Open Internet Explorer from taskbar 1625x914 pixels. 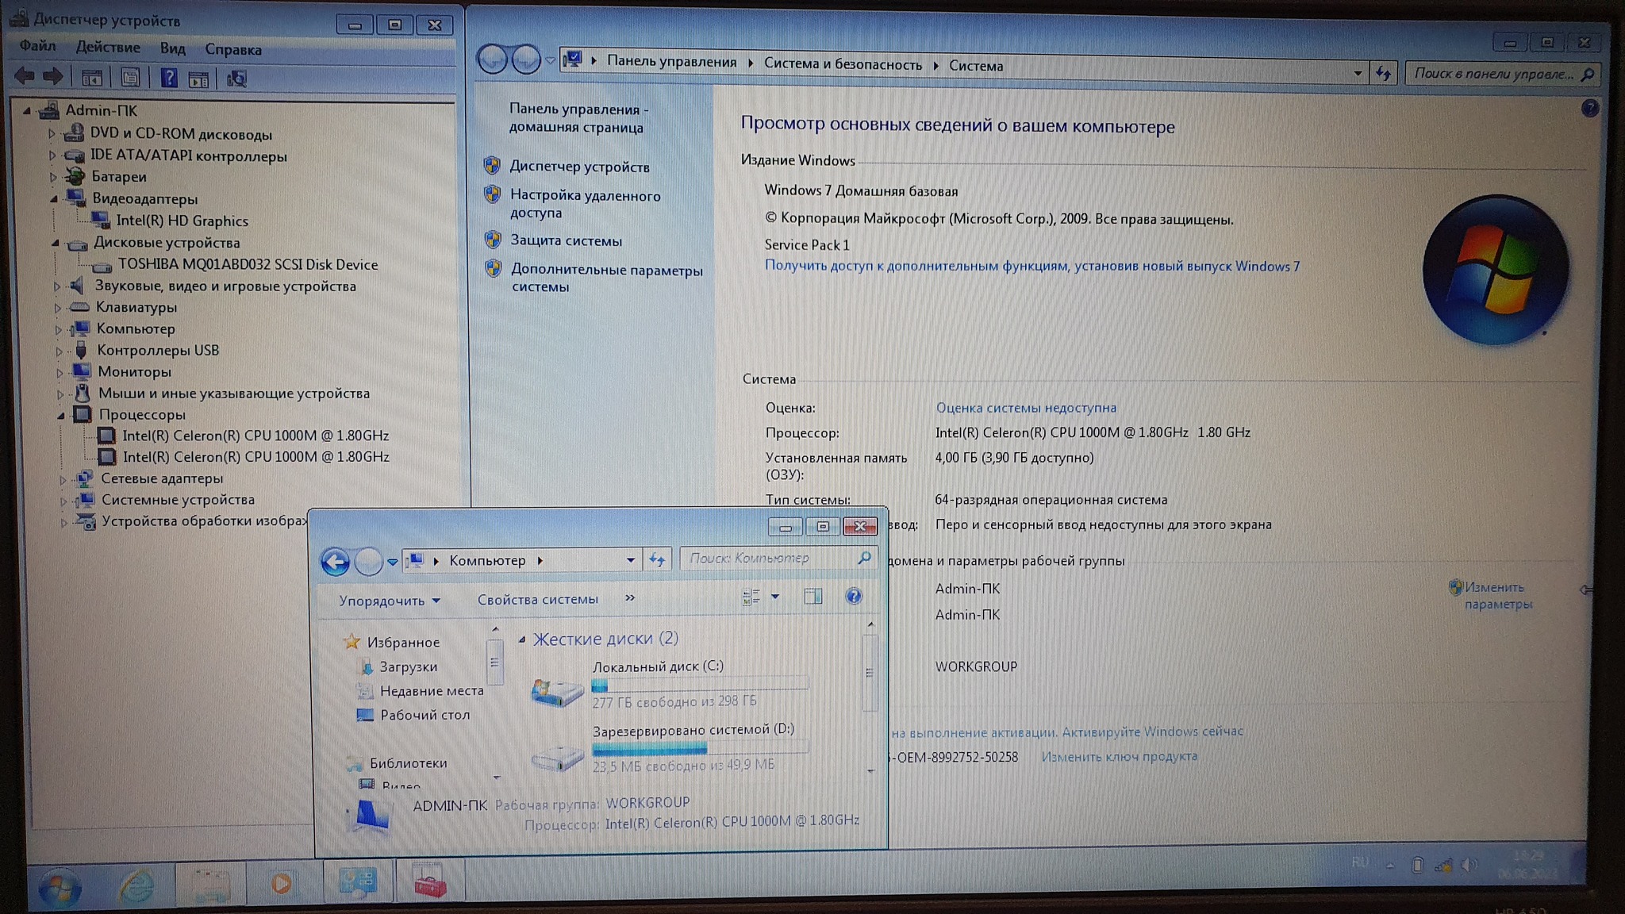click(x=136, y=884)
